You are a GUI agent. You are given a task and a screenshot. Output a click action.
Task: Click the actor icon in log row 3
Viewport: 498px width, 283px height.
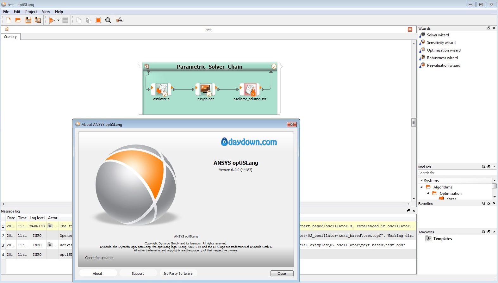click(50, 245)
